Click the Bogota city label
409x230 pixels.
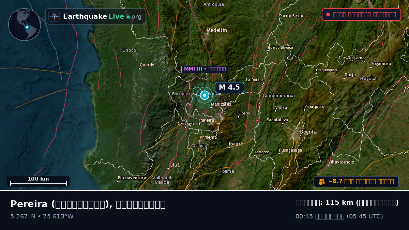(308, 132)
